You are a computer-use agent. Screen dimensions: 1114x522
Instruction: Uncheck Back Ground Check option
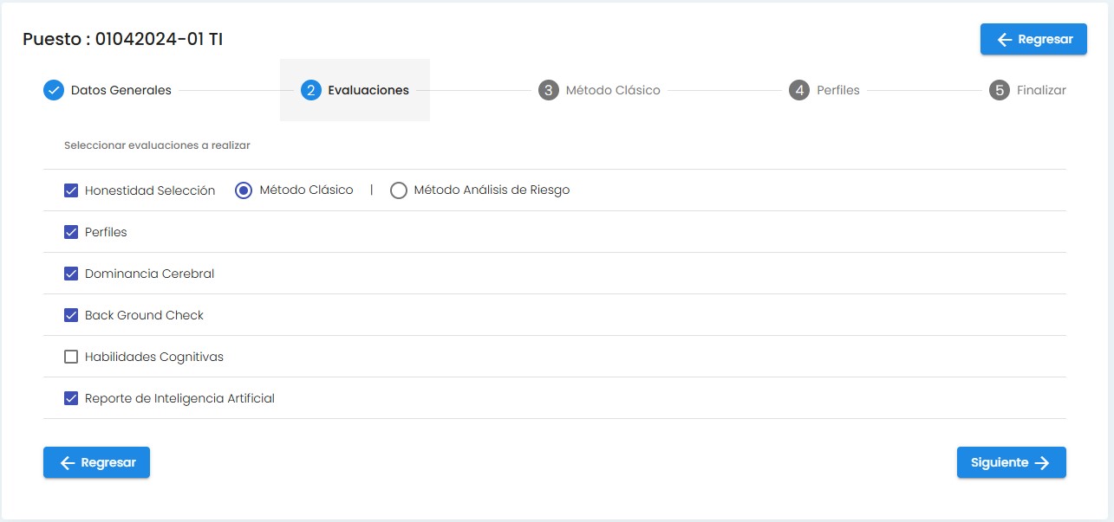(71, 315)
